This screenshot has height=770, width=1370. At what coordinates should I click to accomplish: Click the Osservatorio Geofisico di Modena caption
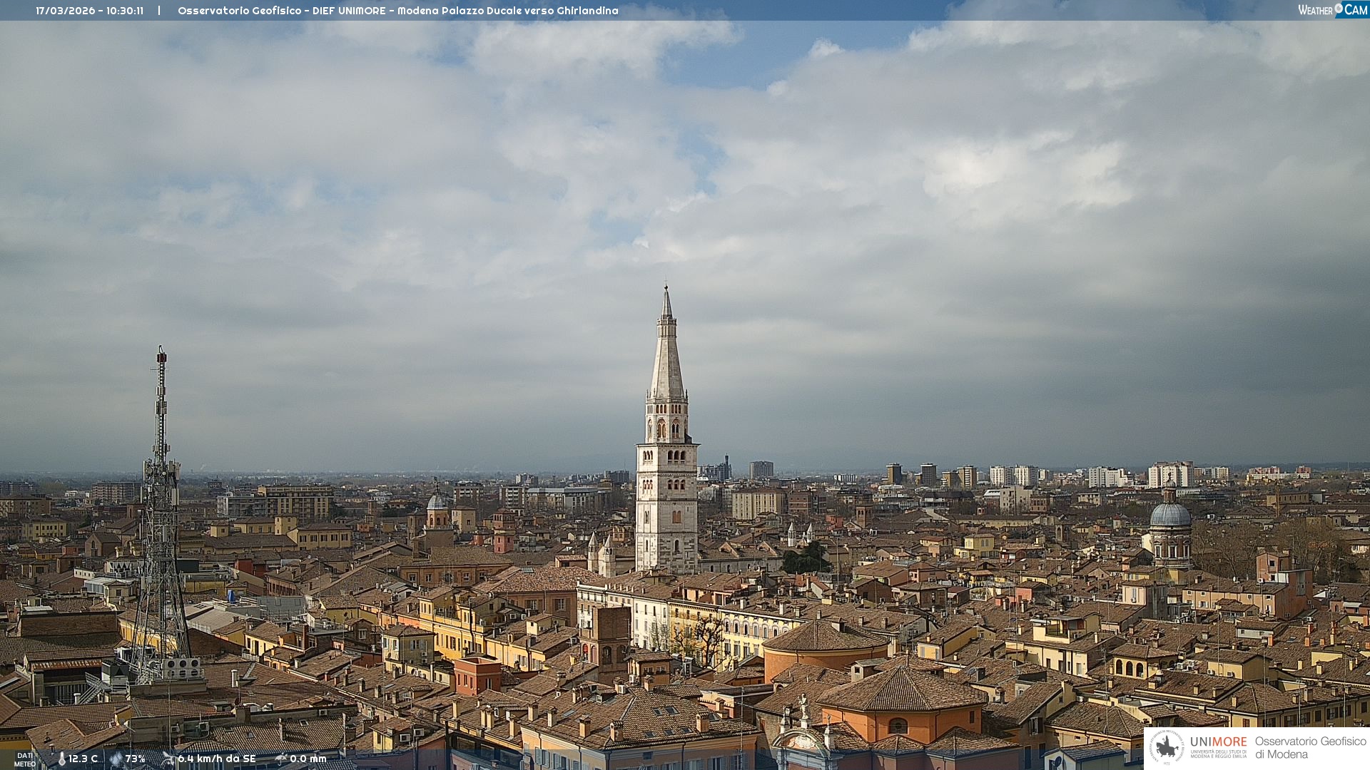(x=1310, y=748)
